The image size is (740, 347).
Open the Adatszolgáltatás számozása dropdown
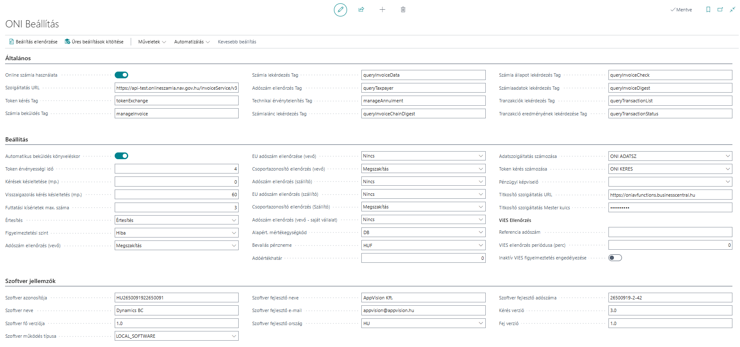tap(670, 156)
